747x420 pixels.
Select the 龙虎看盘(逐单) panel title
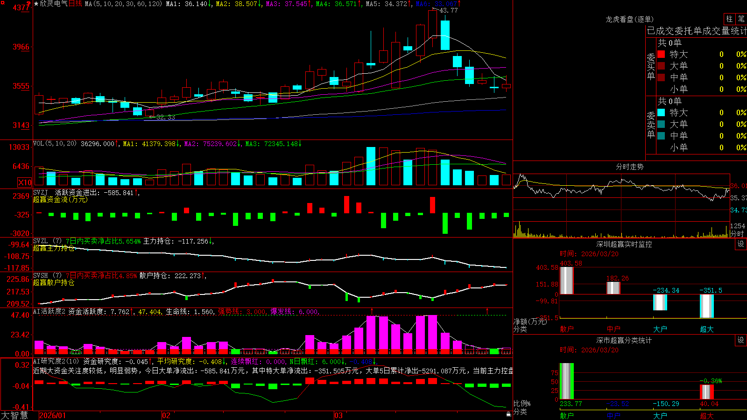(x=629, y=19)
